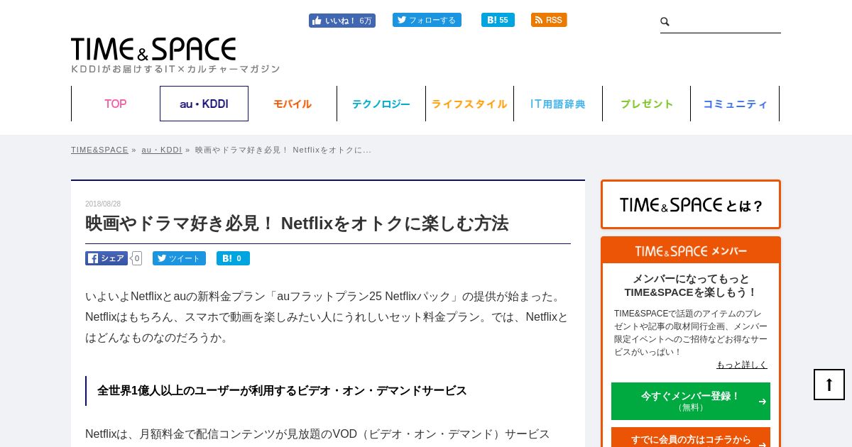Viewport: 852px width, 447px height.
Task: Share article with Facebook シェア button
Action: (106, 258)
